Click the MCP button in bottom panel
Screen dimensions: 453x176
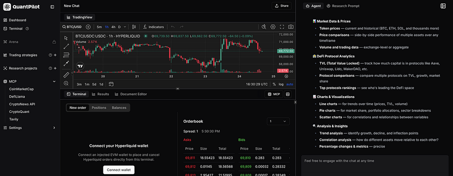(273, 94)
